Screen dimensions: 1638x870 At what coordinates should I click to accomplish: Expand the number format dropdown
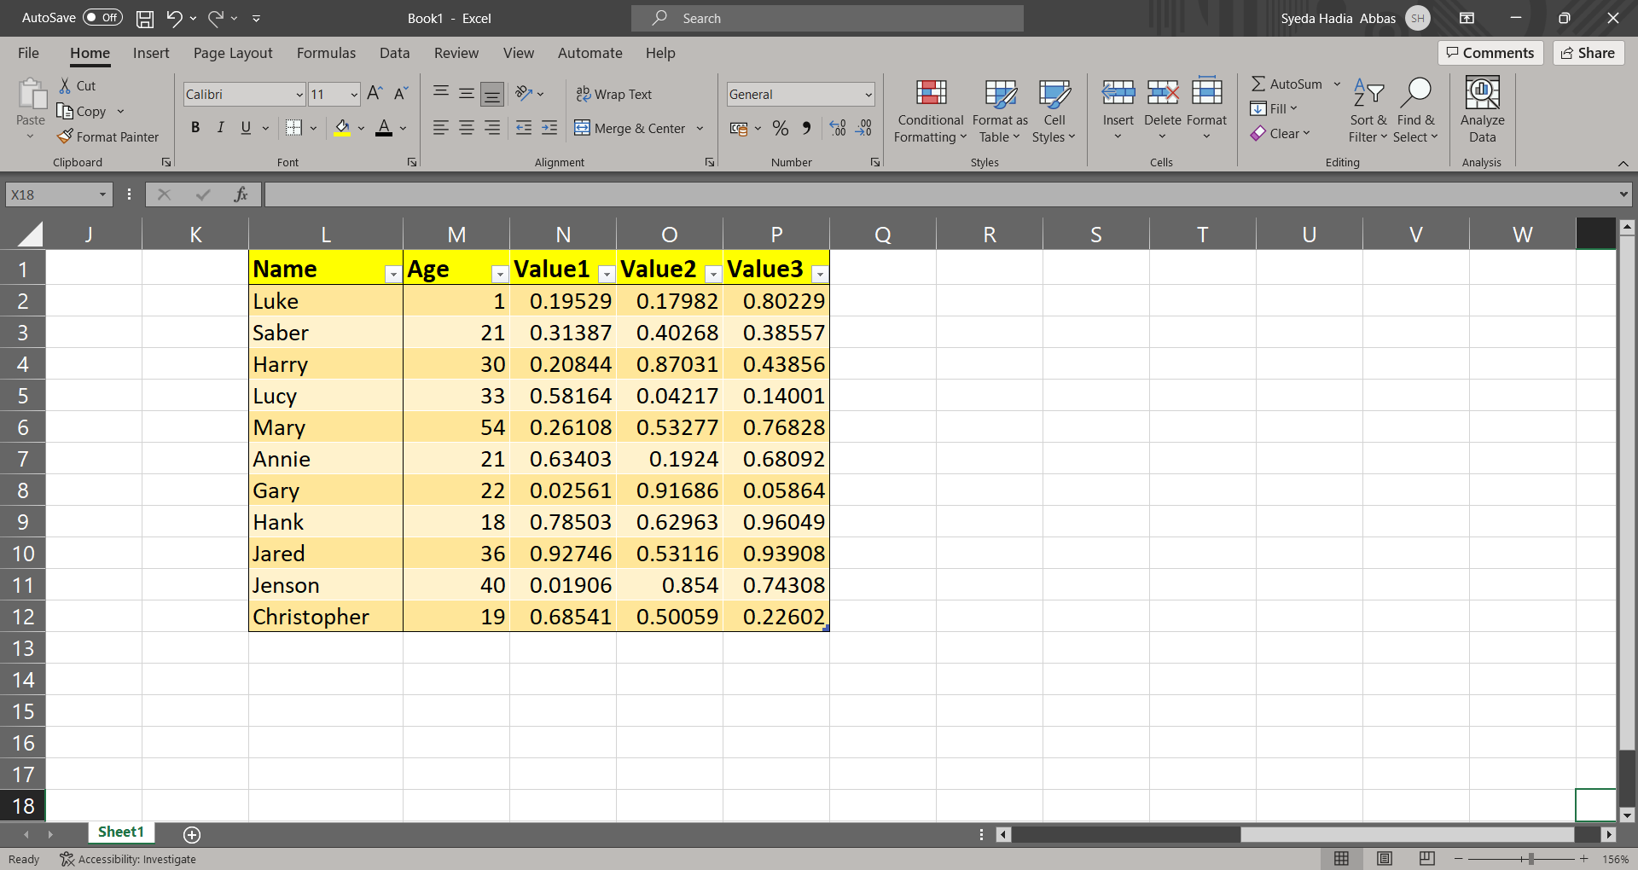click(x=868, y=94)
